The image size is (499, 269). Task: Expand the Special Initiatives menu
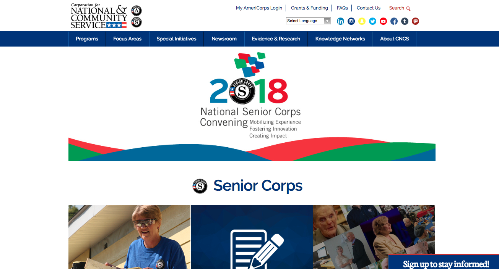(176, 39)
